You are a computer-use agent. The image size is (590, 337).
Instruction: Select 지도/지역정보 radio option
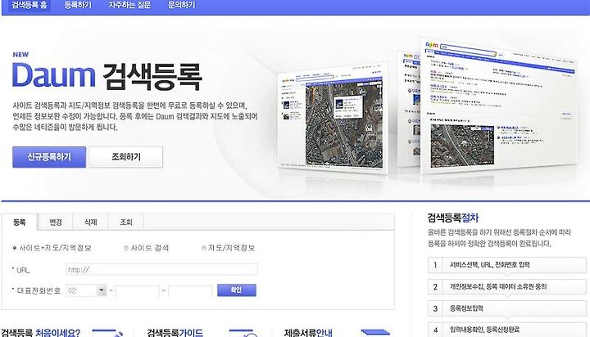203,248
